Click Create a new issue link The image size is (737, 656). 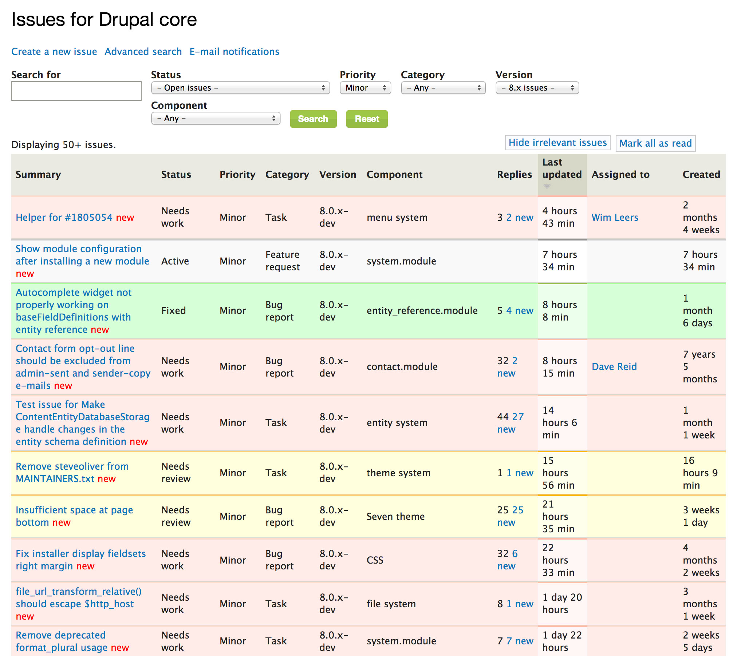[x=55, y=51]
